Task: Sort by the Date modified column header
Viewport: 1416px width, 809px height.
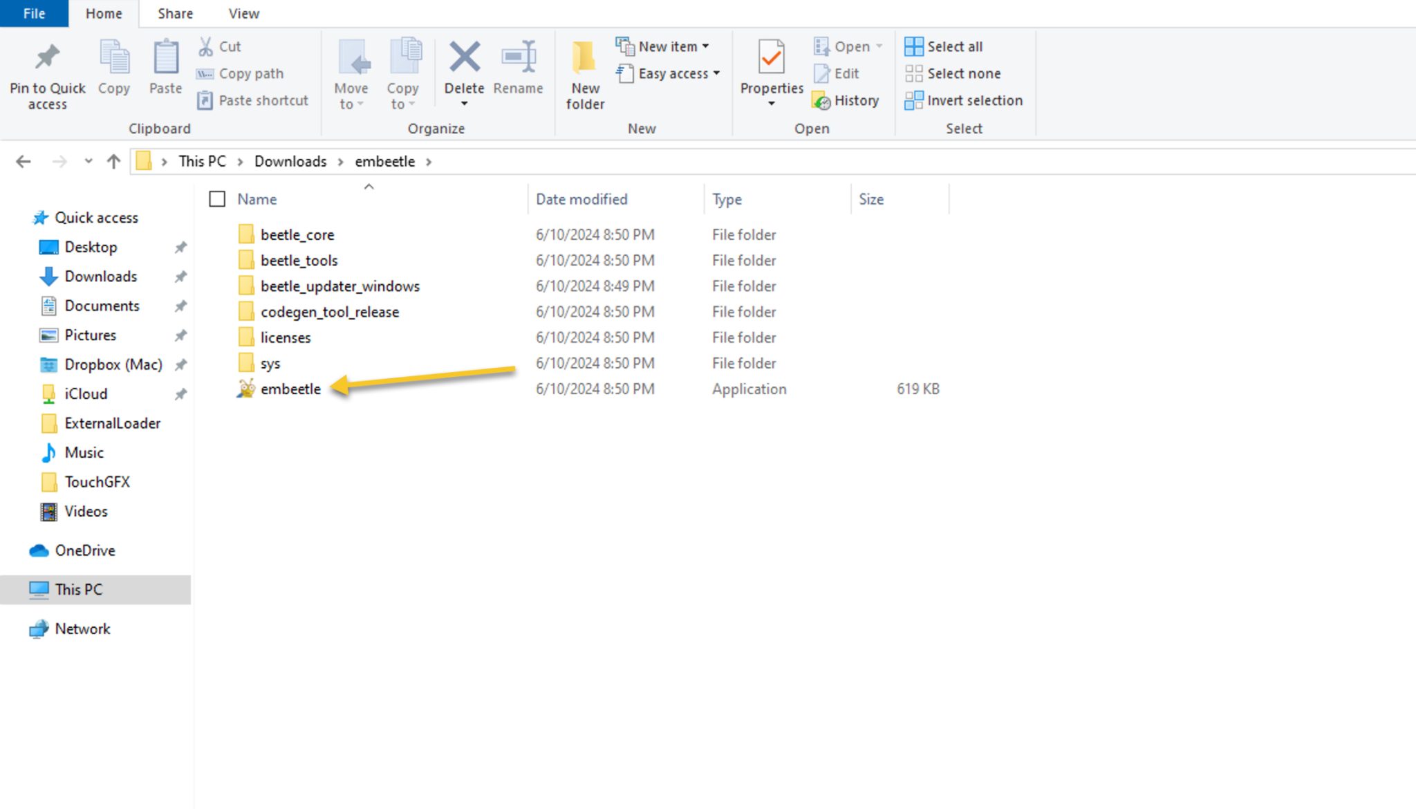Action: pyautogui.click(x=581, y=199)
